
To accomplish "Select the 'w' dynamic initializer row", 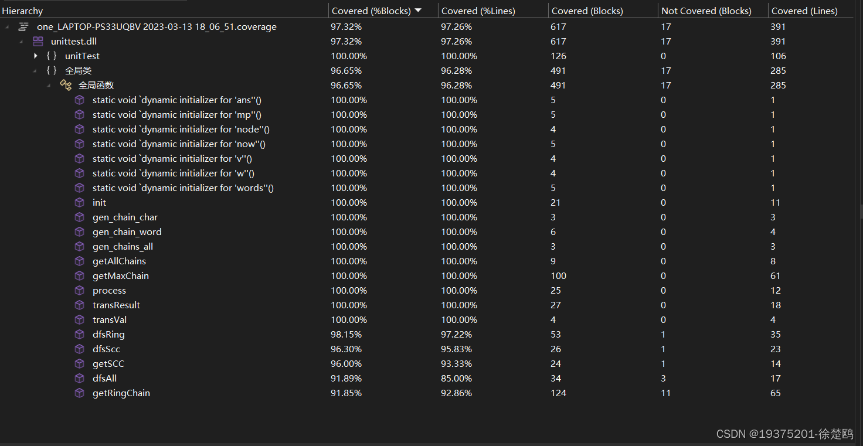I will pyautogui.click(x=427, y=173).
